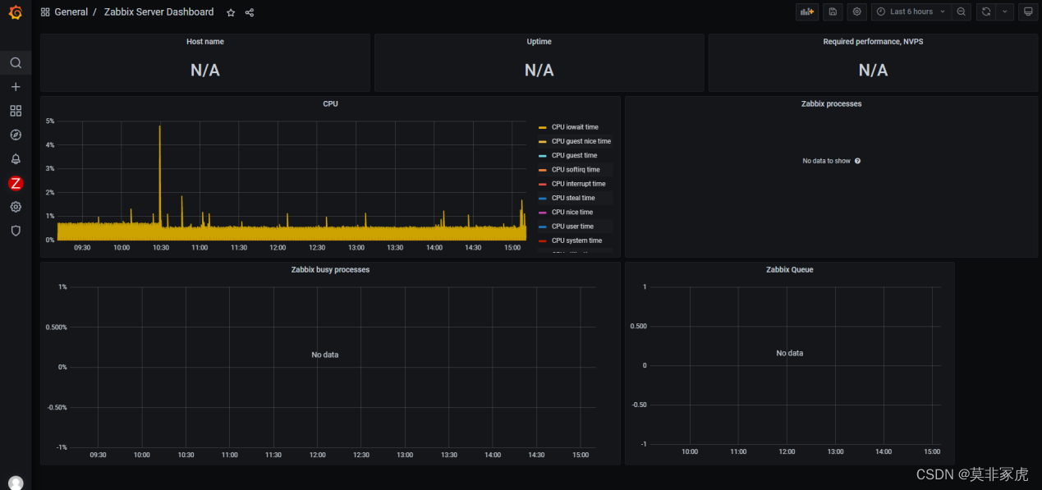Open Zabbix busy processes panel menu
Image resolution: width=1042 pixels, height=490 pixels.
[x=330, y=270]
